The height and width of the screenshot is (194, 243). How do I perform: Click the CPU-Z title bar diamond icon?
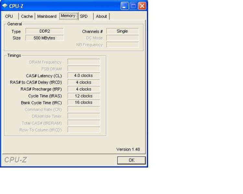[5, 6]
